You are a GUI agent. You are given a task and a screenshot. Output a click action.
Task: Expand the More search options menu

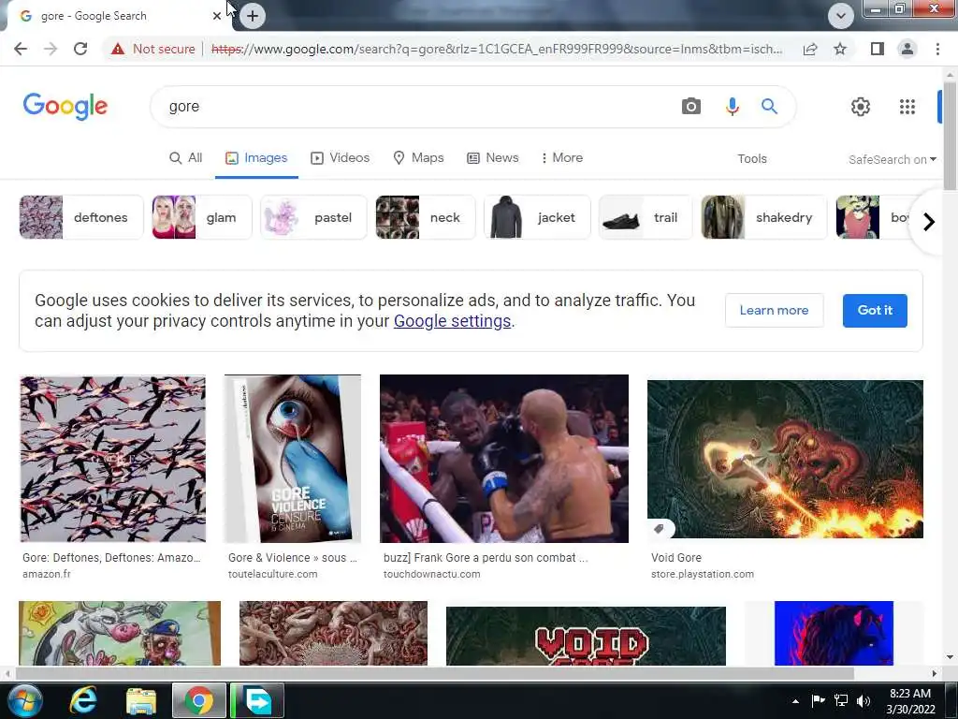[x=562, y=157]
